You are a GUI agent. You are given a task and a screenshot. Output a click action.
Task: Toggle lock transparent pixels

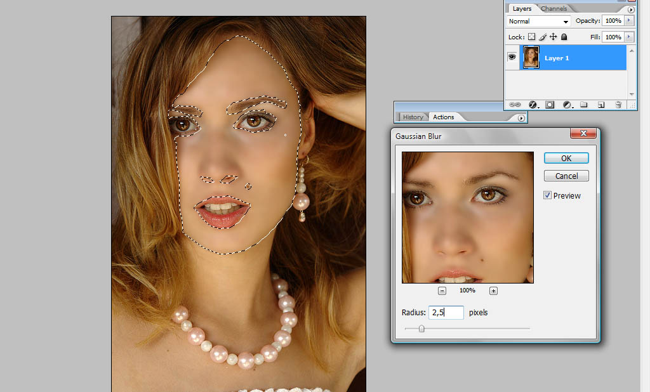click(532, 37)
